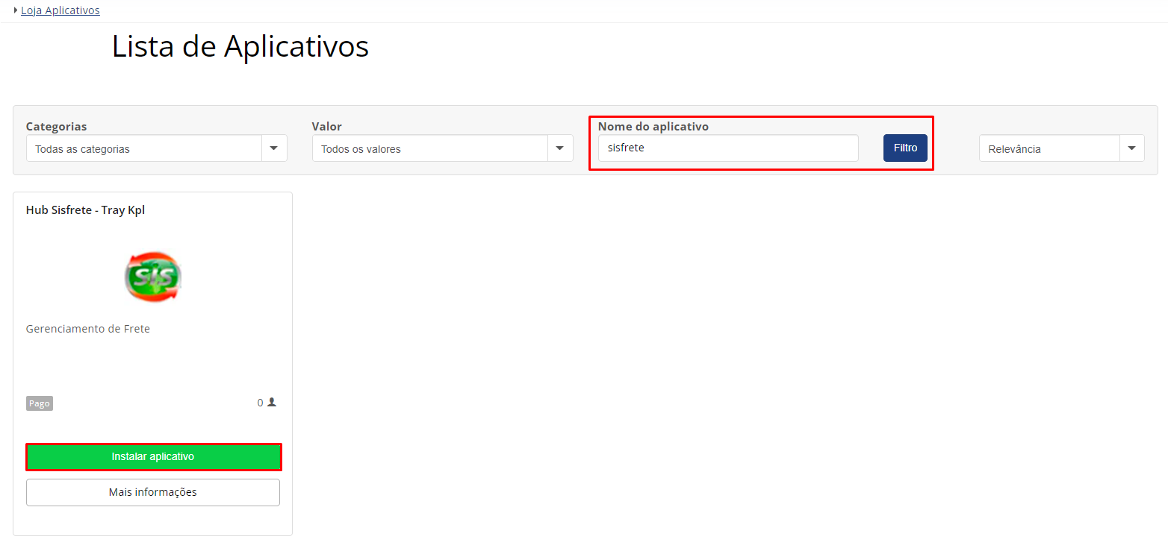Expand the Todas as categorias dropdown arrow
Screen dimensions: 1168x554
274,148
